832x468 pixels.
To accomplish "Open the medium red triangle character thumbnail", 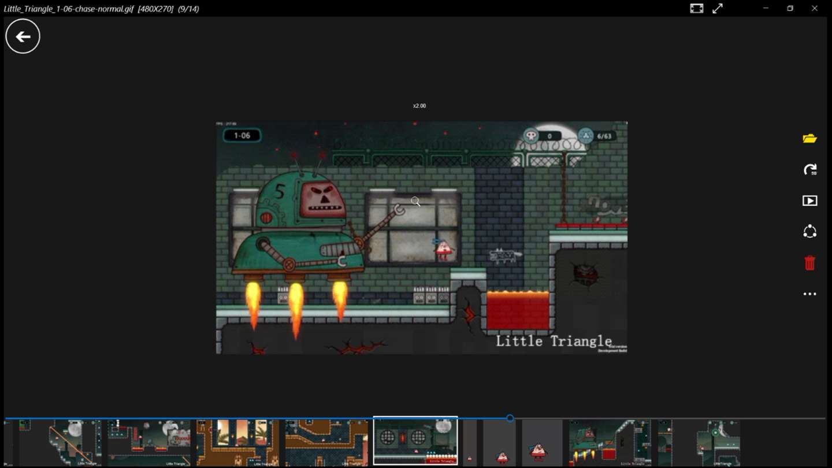I will coord(500,443).
